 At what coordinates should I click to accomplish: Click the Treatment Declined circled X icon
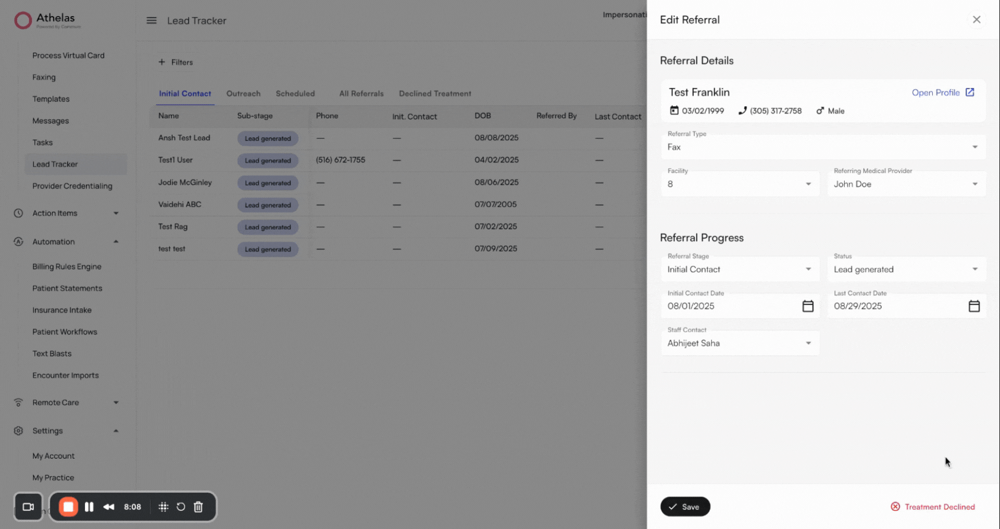tap(895, 507)
